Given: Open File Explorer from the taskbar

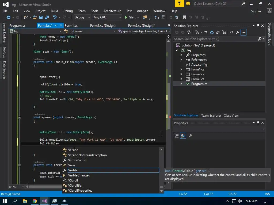Looking at the screenshot, I should click(x=25, y=201).
